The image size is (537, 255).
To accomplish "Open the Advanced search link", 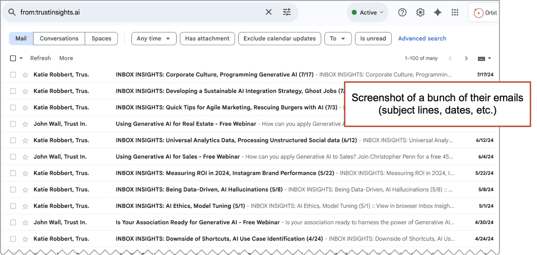I will click(x=422, y=39).
